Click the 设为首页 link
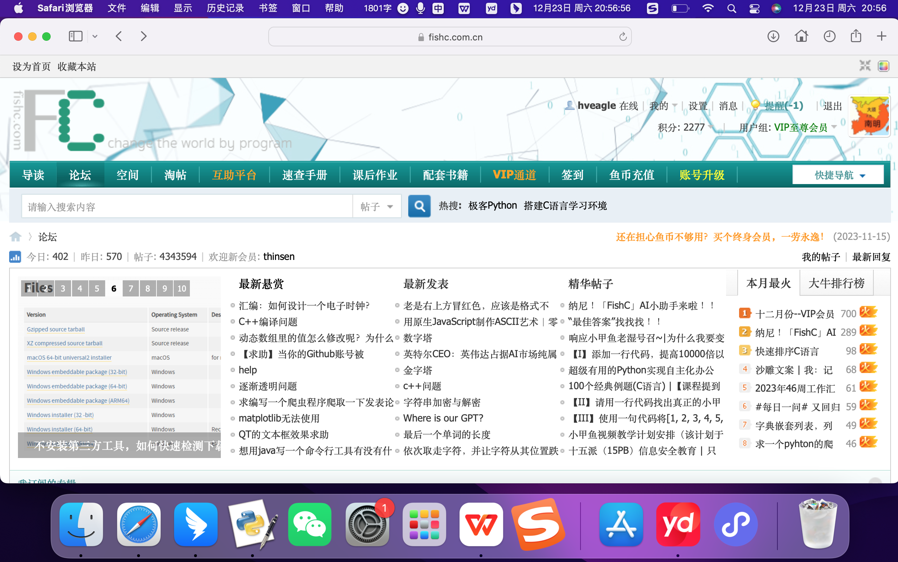This screenshot has height=562, width=898. 32,66
